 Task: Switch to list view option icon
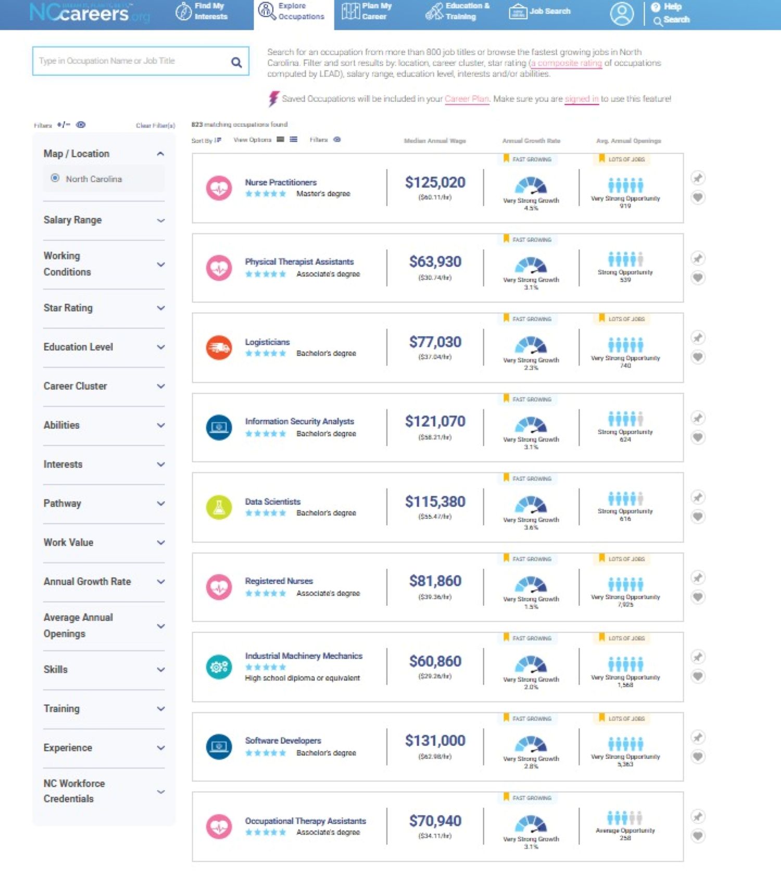click(x=294, y=140)
